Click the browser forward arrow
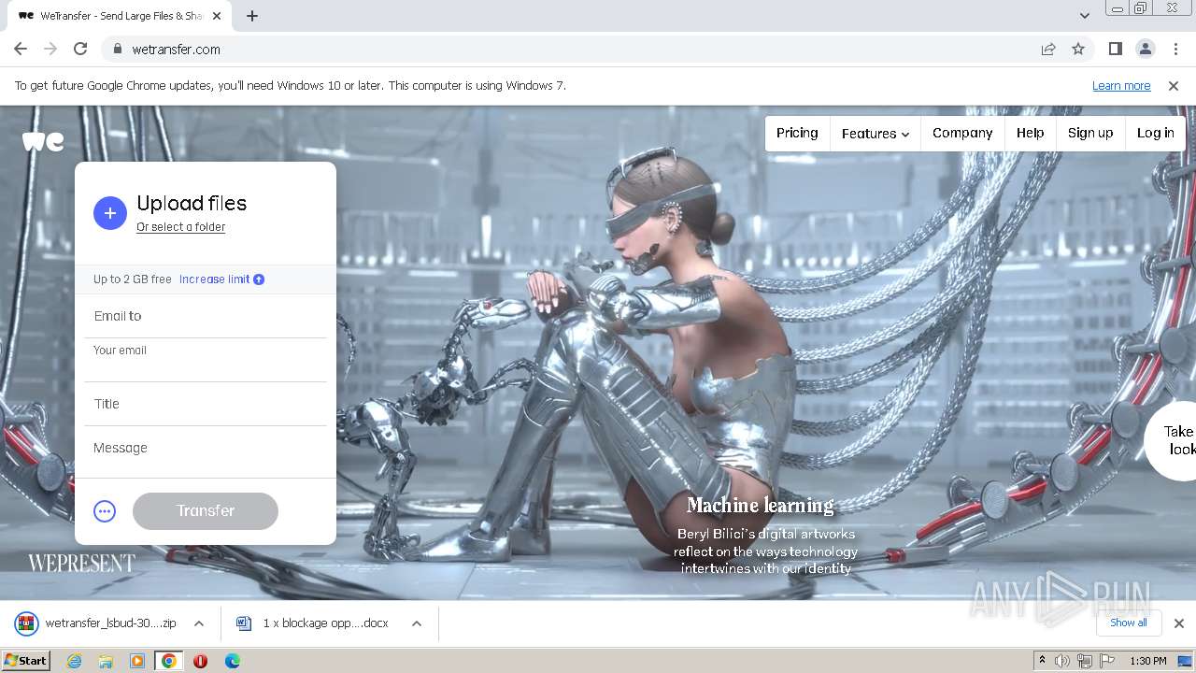The image size is (1196, 673). tap(50, 49)
